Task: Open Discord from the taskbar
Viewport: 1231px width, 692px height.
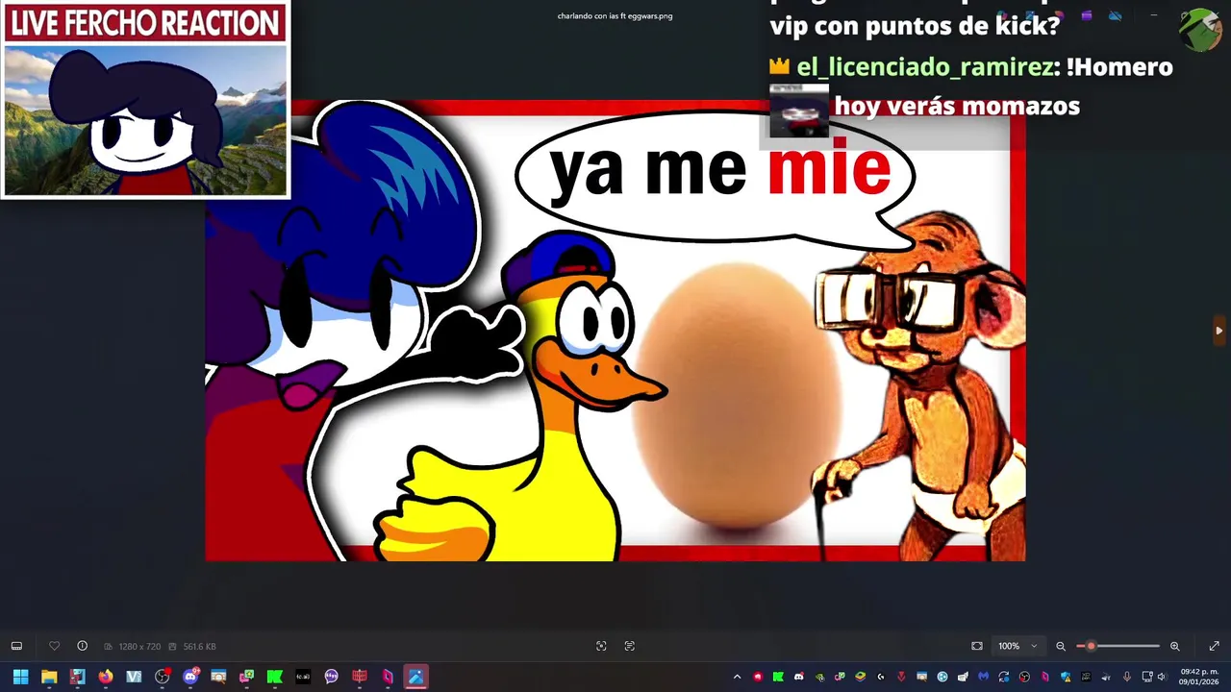Action: [190, 677]
